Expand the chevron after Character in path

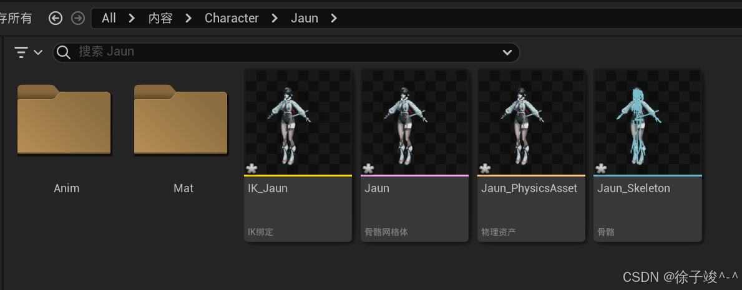[275, 19]
